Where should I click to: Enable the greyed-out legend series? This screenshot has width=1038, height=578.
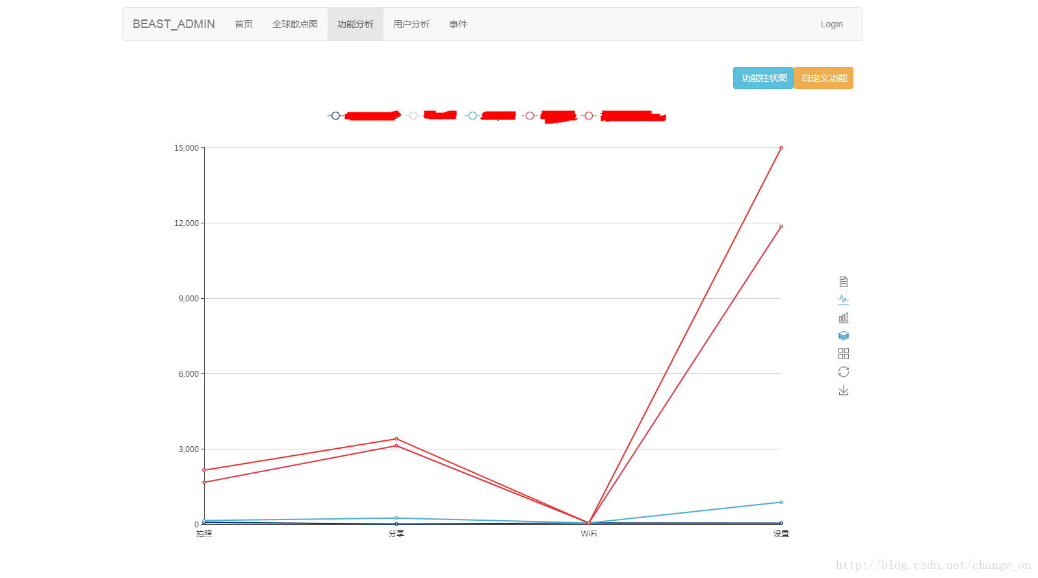click(x=413, y=116)
